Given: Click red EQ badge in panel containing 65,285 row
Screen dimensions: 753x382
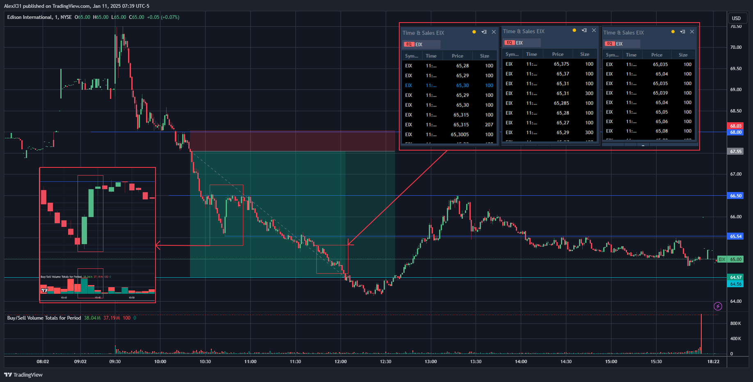Looking at the screenshot, I should pos(509,43).
